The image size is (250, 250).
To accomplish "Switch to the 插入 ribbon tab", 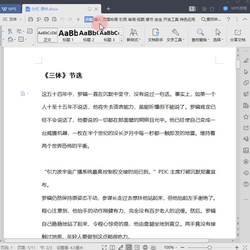I will point(98,19).
